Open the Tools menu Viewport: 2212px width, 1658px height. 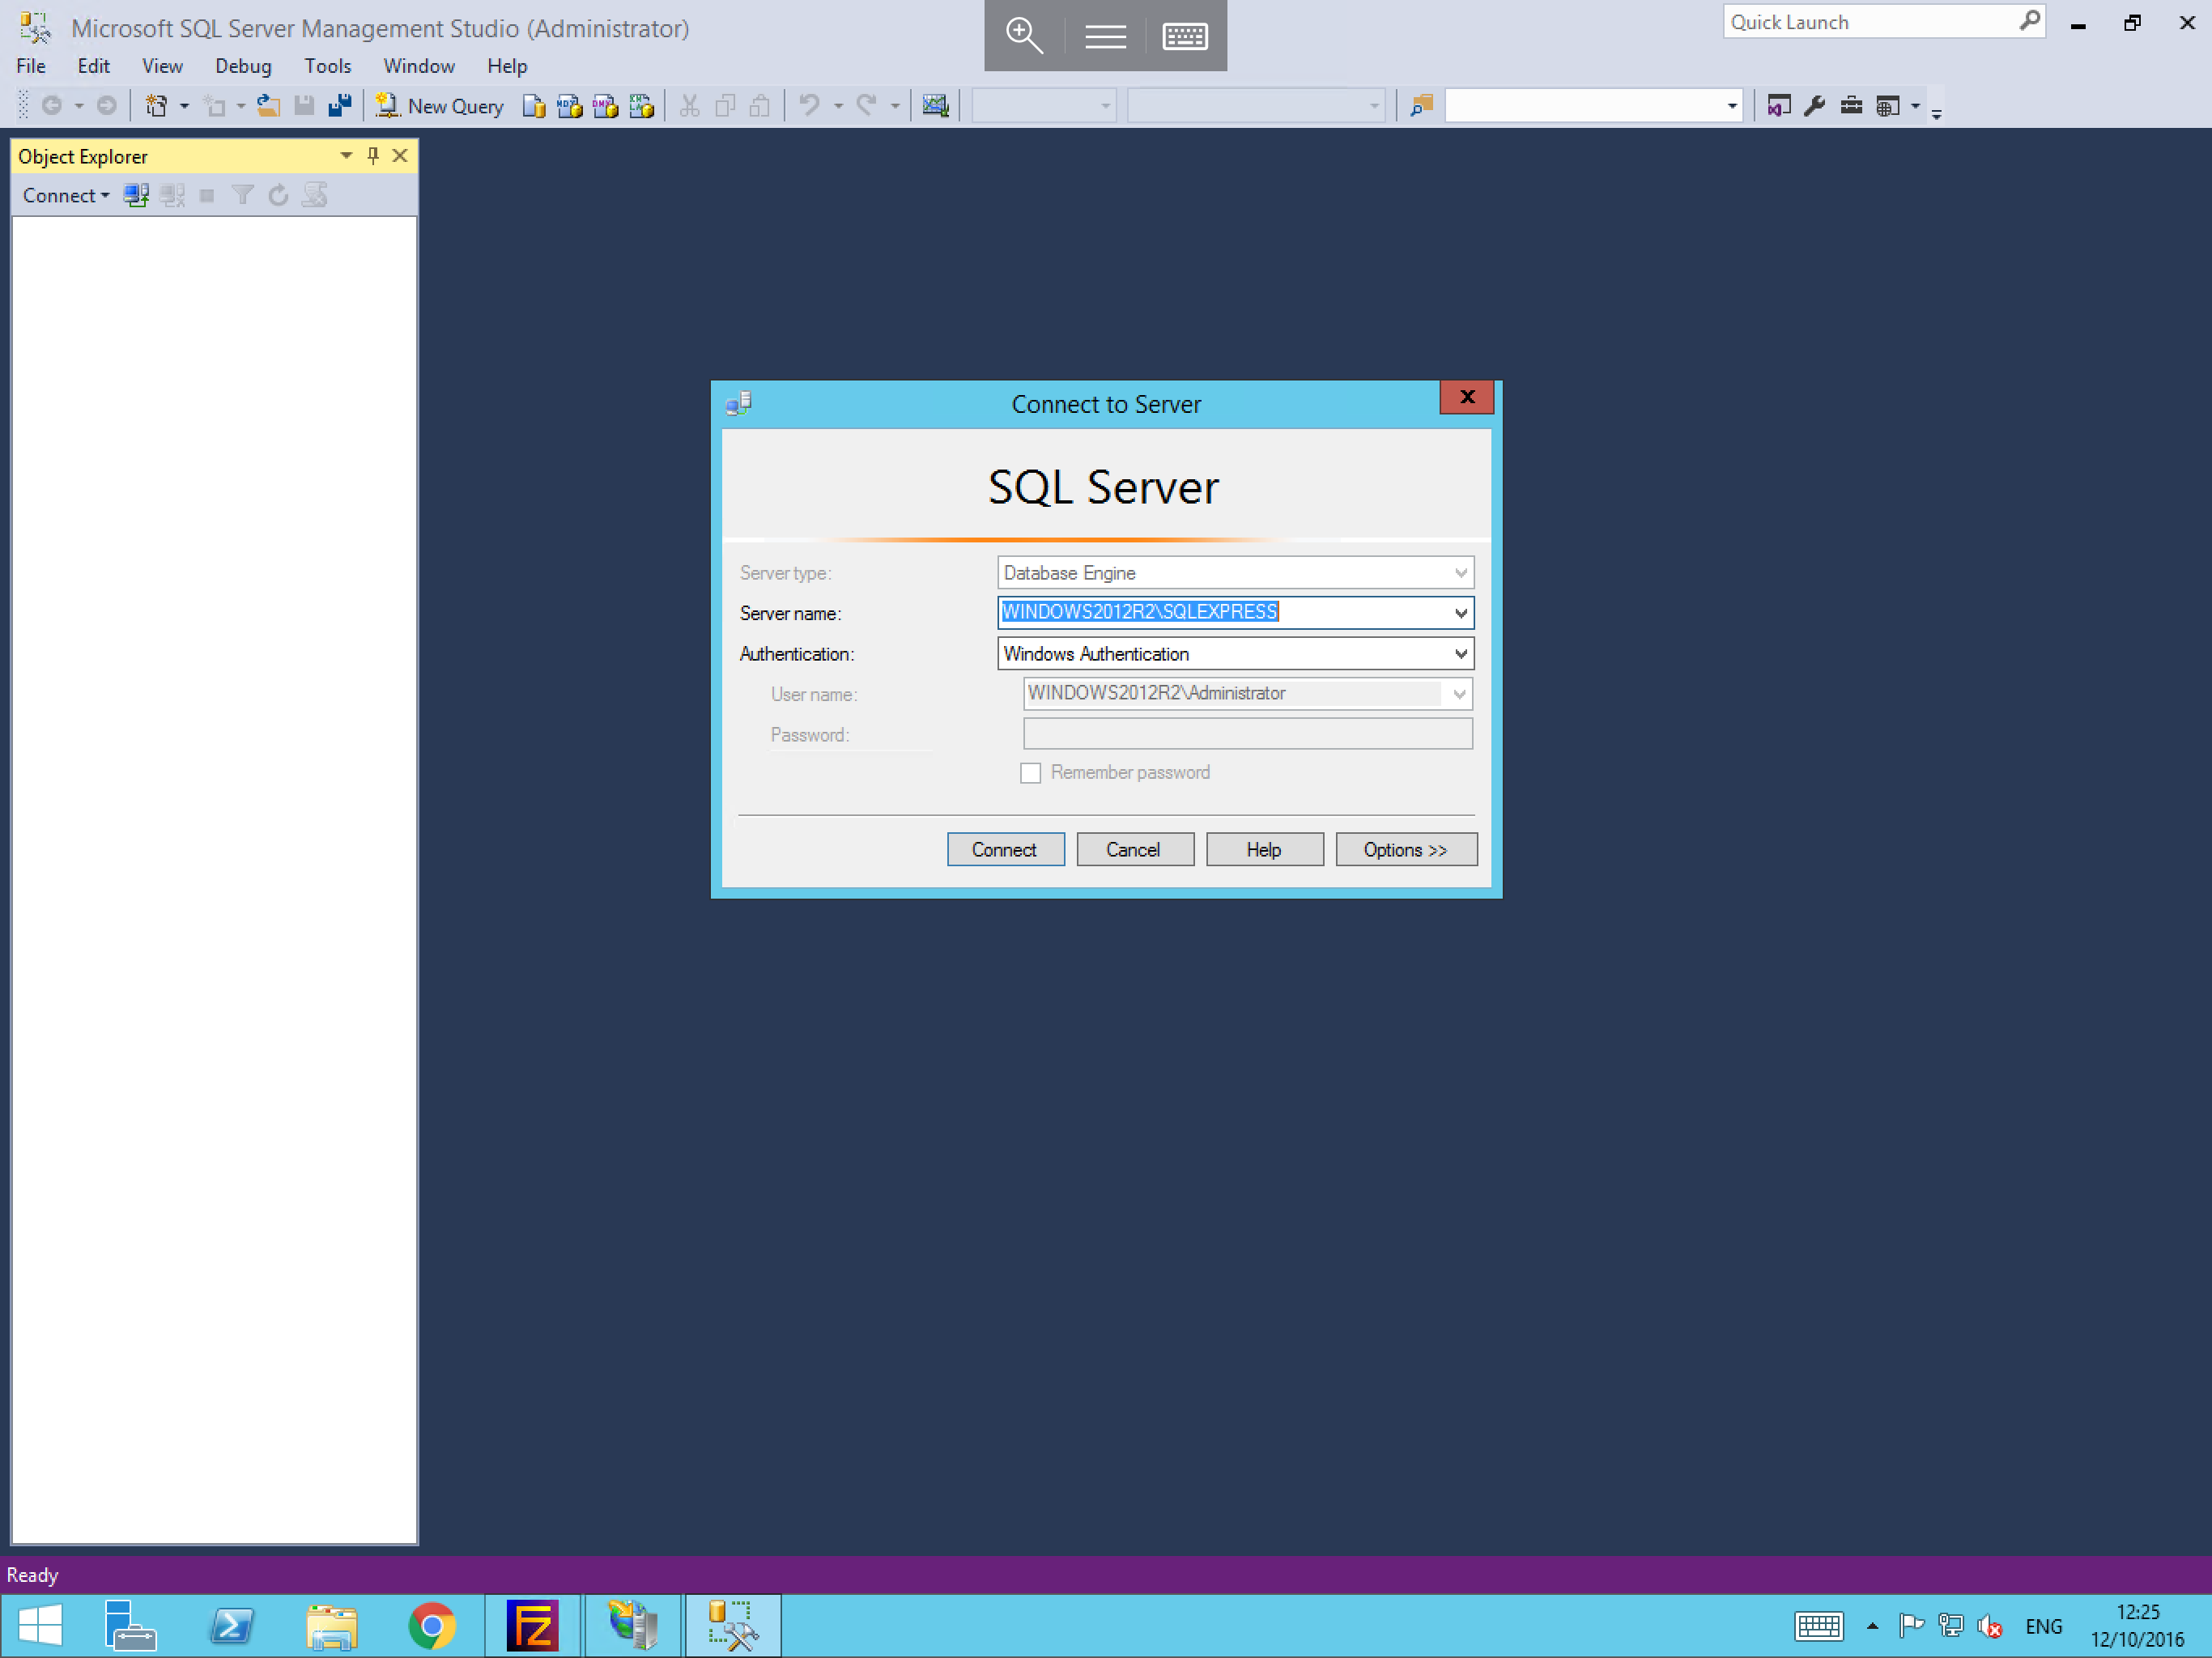tap(327, 66)
